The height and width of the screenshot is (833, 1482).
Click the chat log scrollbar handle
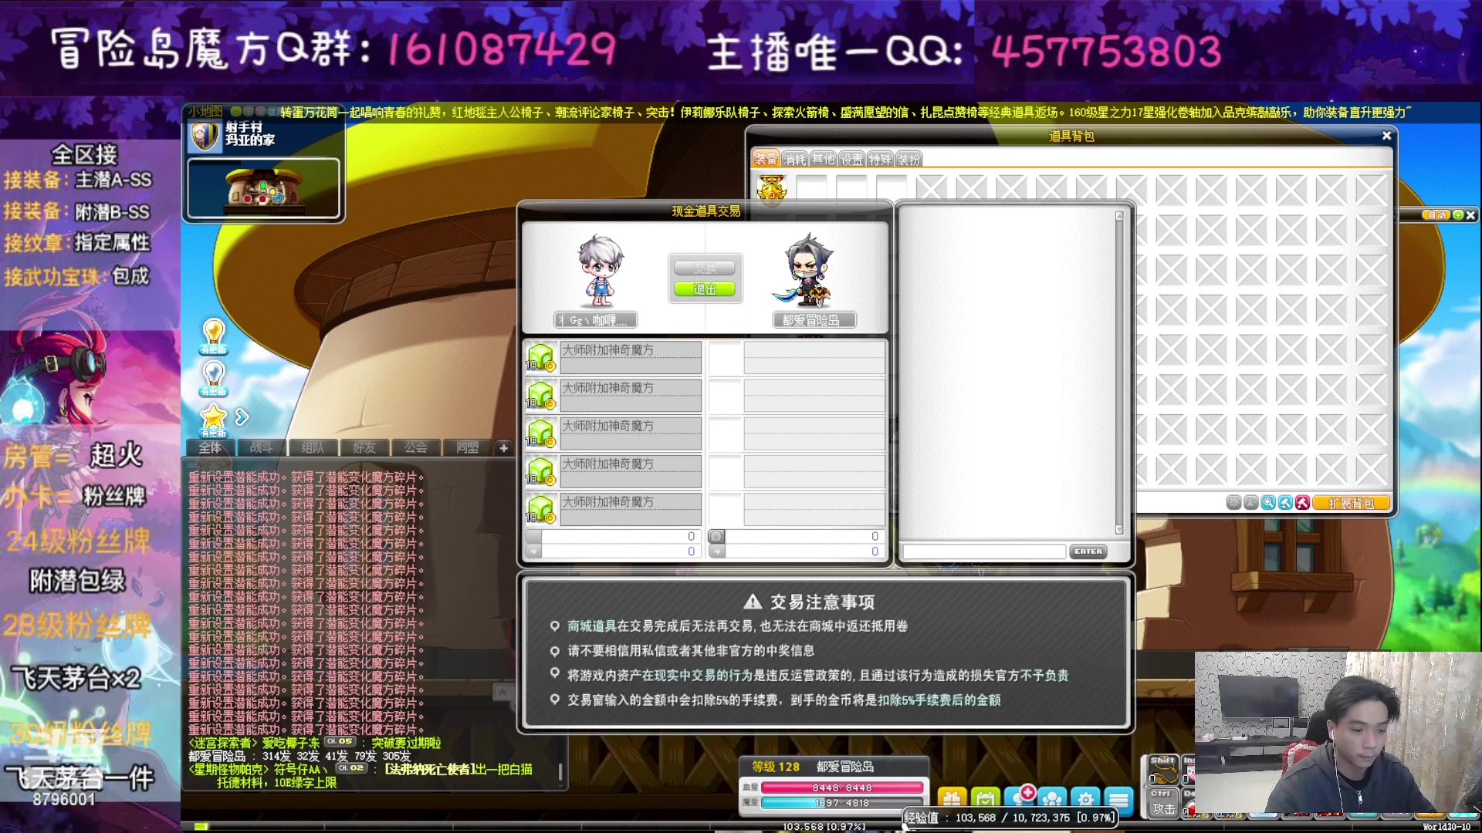pyautogui.click(x=560, y=772)
